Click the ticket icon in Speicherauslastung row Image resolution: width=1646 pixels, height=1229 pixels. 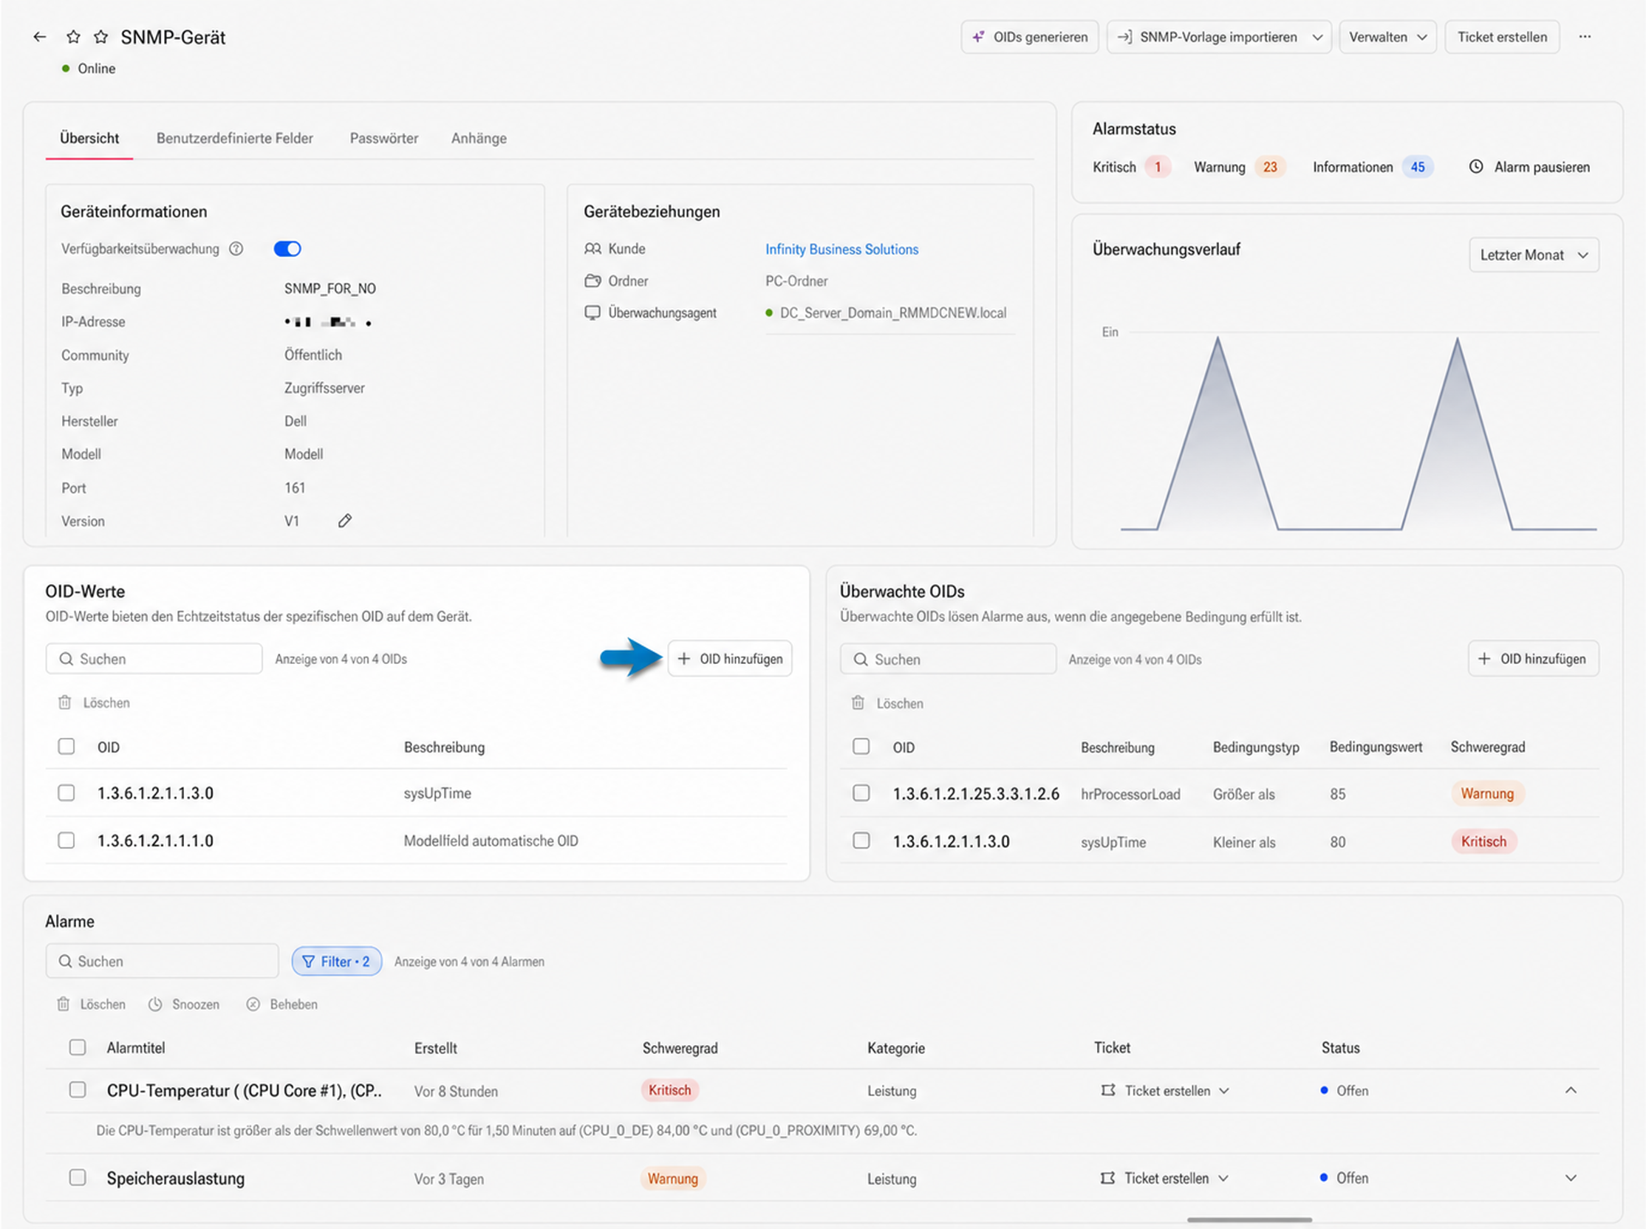(1108, 1177)
